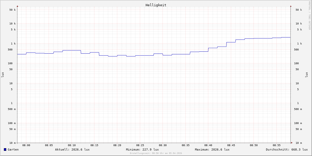
Task: Select the Maximum: 2026.6 lux value
Action: click(212, 149)
